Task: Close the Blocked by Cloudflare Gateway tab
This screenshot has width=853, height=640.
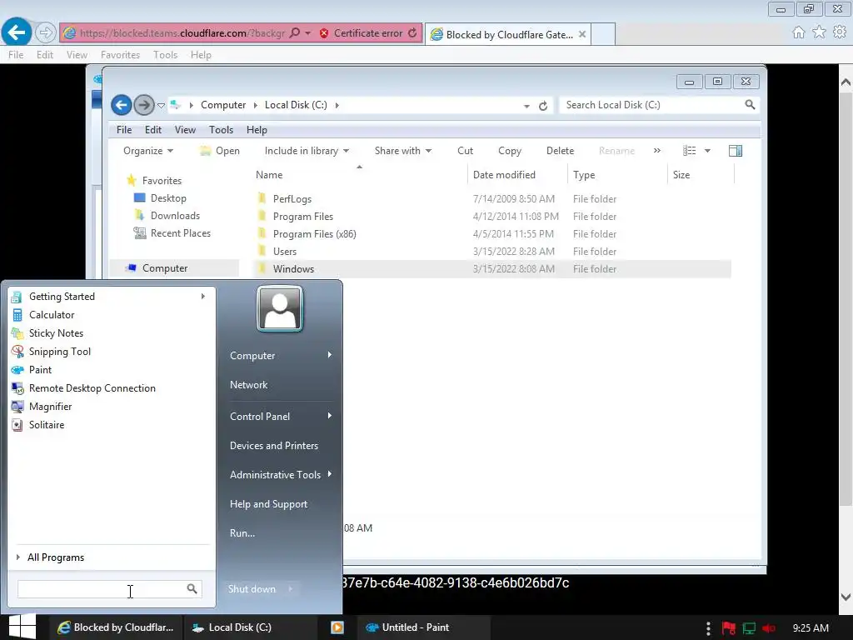Action: [582, 34]
